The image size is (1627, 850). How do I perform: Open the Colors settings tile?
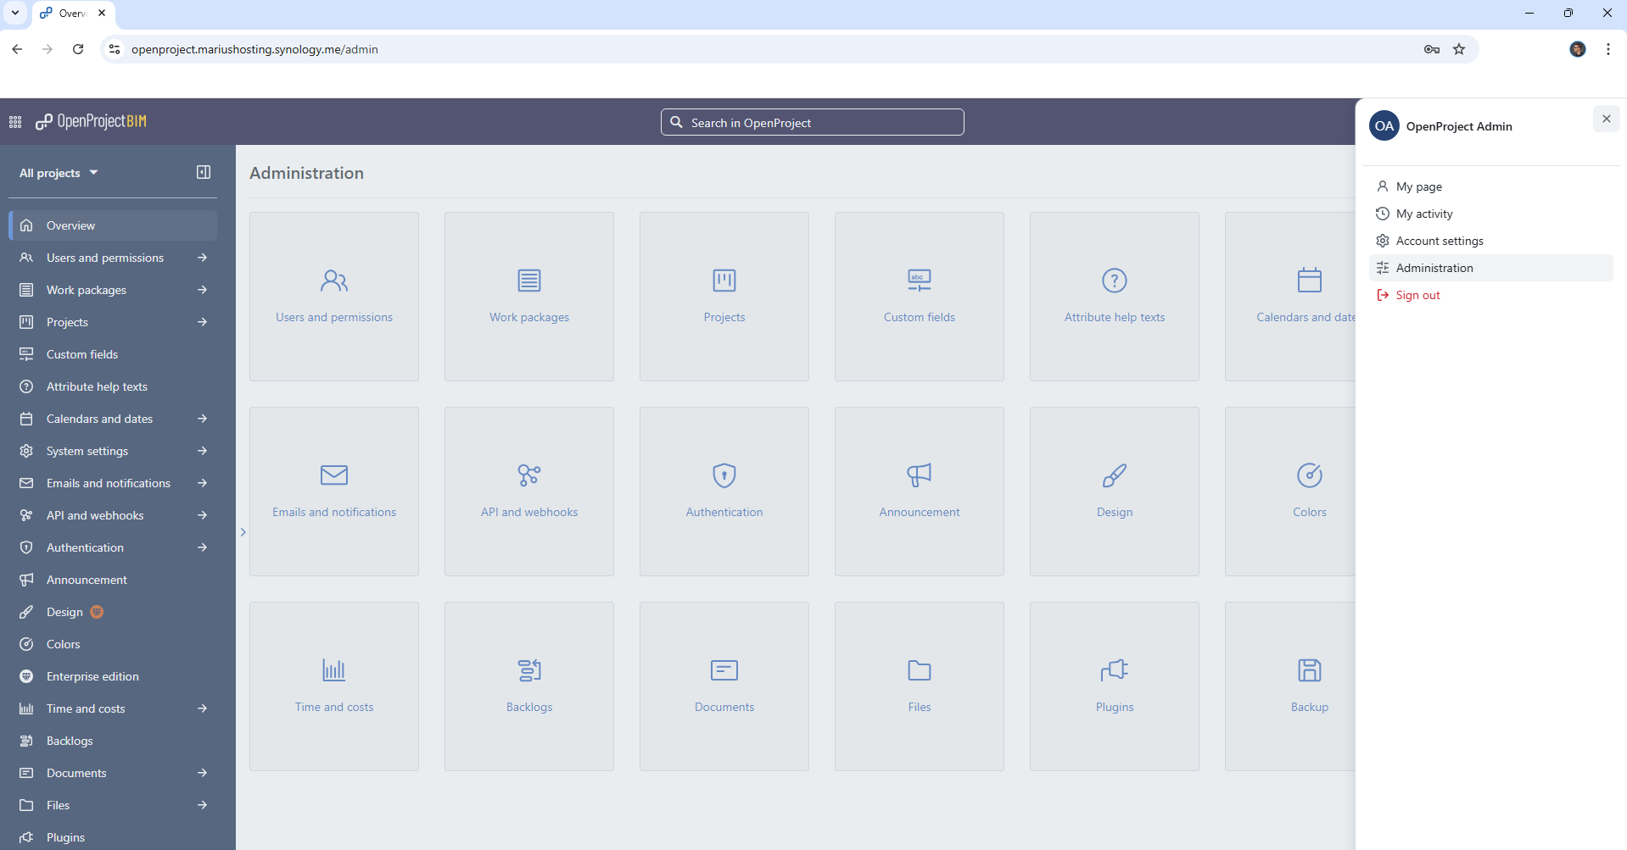point(1310,491)
